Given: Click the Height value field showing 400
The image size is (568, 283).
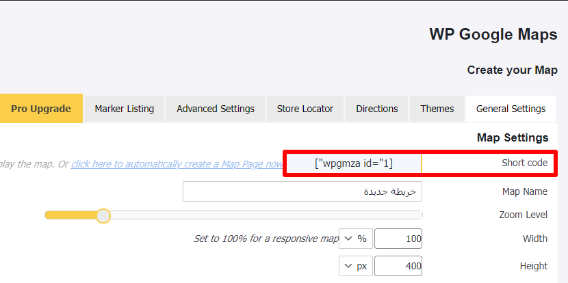Looking at the screenshot, I should (398, 266).
